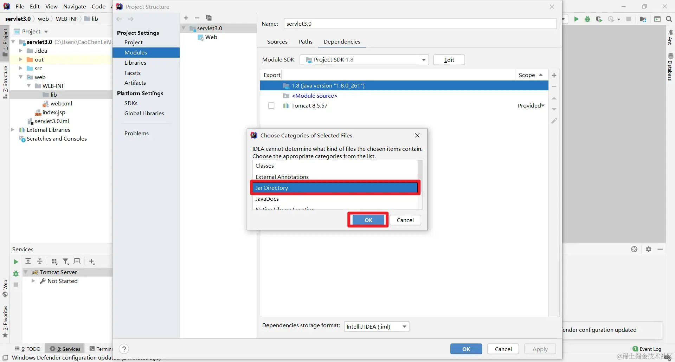This screenshot has height=362, width=675.
Task: Add a new module with plus icon
Action: tap(186, 18)
